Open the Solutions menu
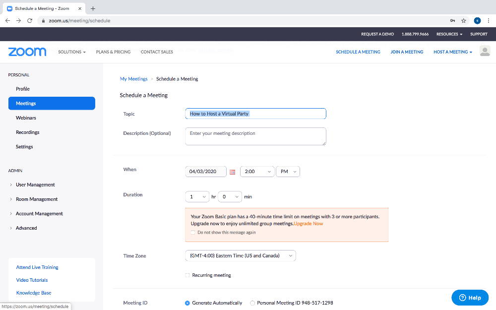The image size is (496, 310). coord(72,52)
